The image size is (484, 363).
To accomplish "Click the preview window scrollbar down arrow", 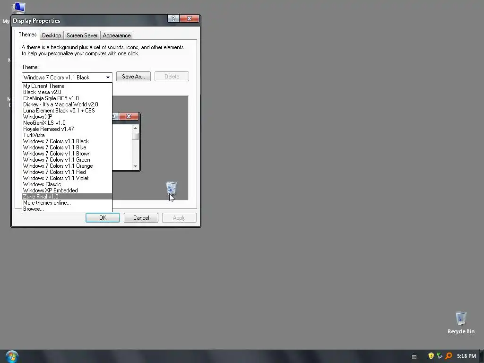I will 135,166.
